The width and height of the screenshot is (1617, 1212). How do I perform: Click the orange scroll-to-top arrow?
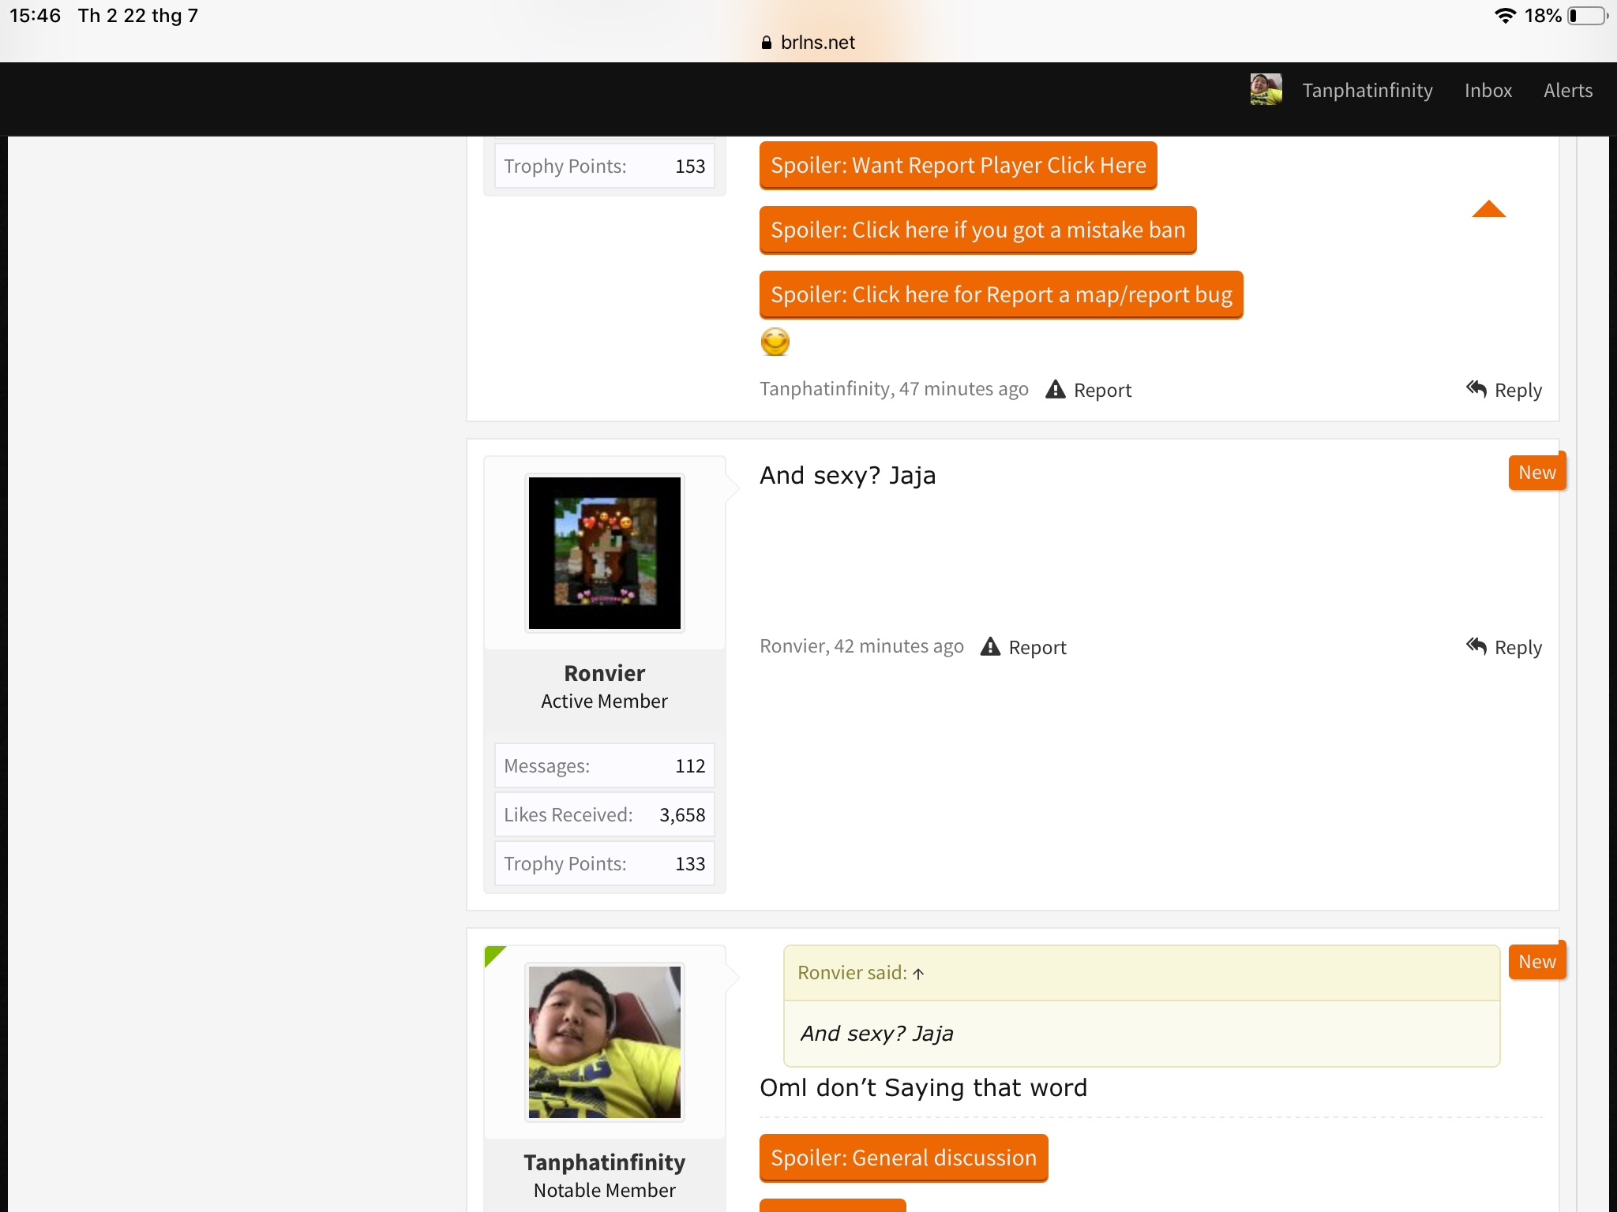[1488, 209]
